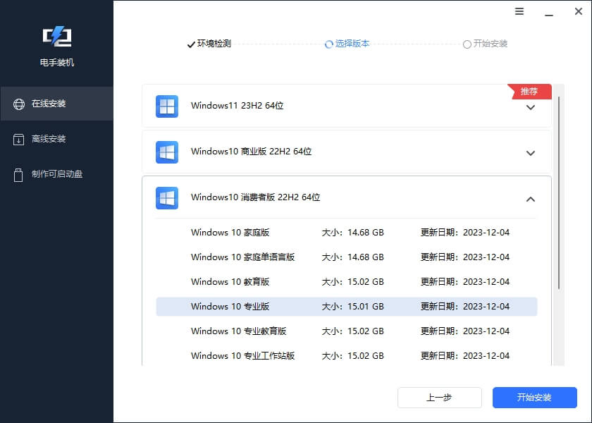The height and width of the screenshot is (423, 592).
Task: Collapse the Windows10 消费者版 22H2 list
Action: pos(531,200)
